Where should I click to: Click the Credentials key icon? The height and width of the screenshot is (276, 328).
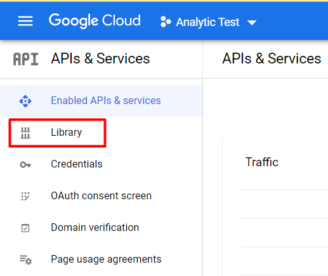point(25,164)
